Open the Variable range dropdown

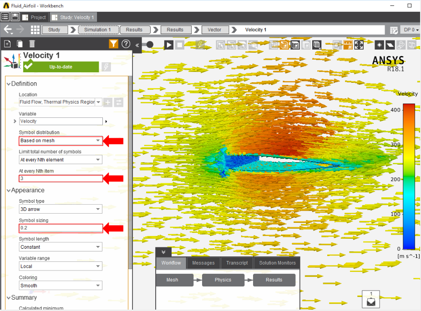(x=61, y=266)
